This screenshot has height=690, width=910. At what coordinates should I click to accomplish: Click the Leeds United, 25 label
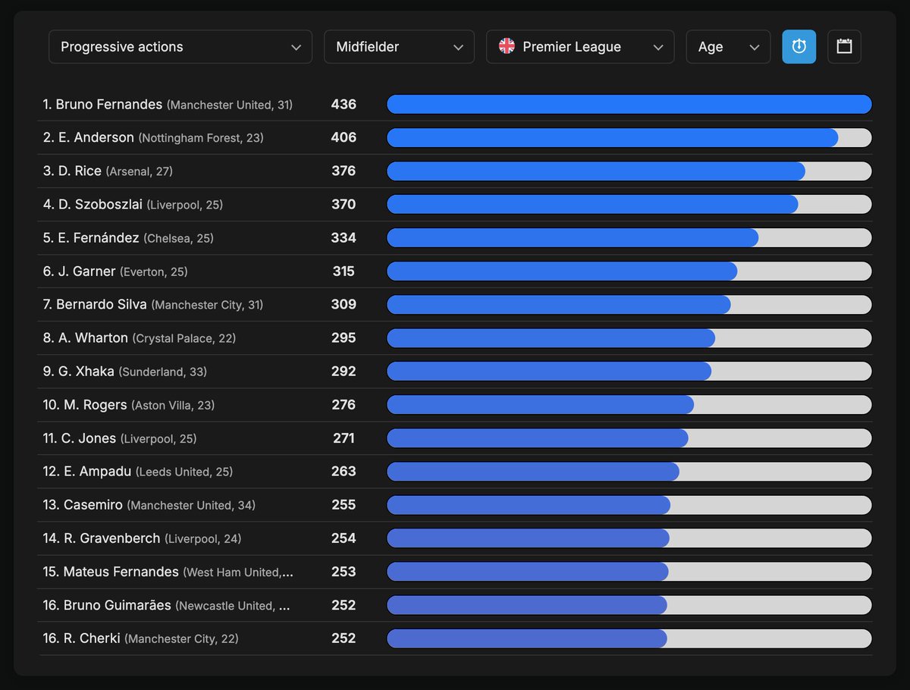pyautogui.click(x=184, y=472)
